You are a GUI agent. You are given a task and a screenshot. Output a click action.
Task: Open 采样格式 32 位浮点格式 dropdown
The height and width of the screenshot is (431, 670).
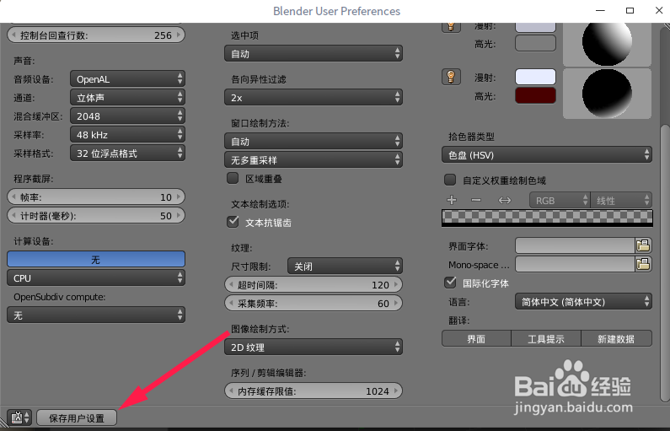[x=127, y=153]
